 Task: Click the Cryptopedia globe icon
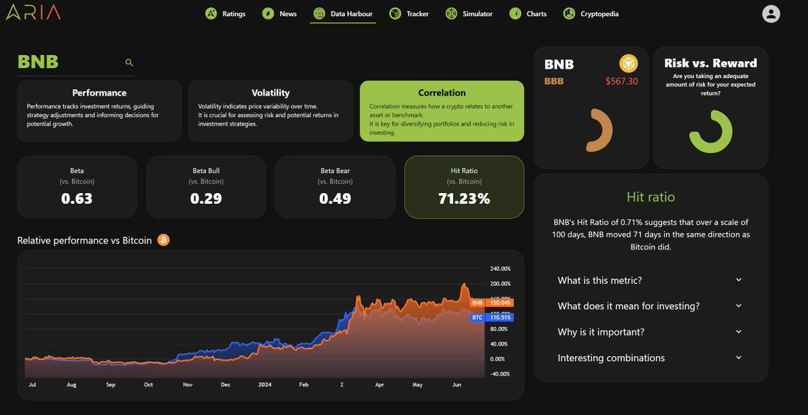(569, 13)
